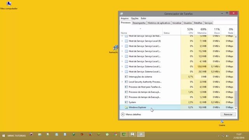
Task: Click the Task Manager title bar icon
Action: (x=121, y=14)
